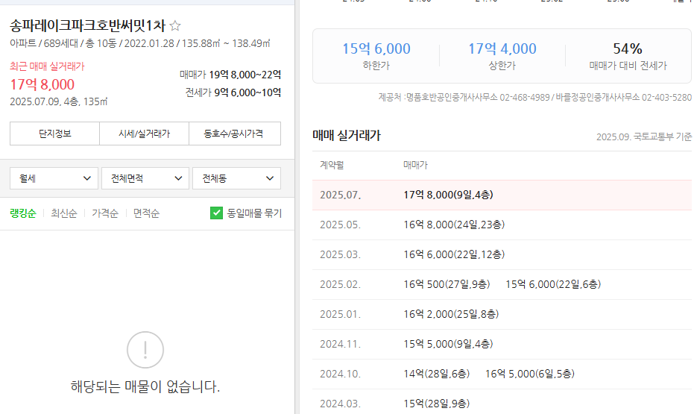The height and width of the screenshot is (414, 694).
Task: Click the 2024.10. contract month cell
Action: [341, 374]
